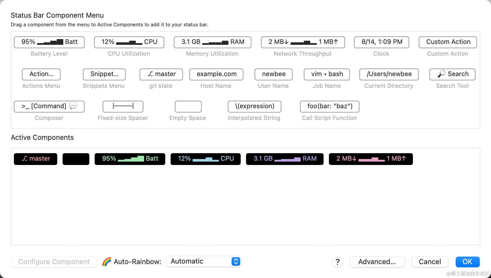Select the Search Tool magnifier component

452,74
